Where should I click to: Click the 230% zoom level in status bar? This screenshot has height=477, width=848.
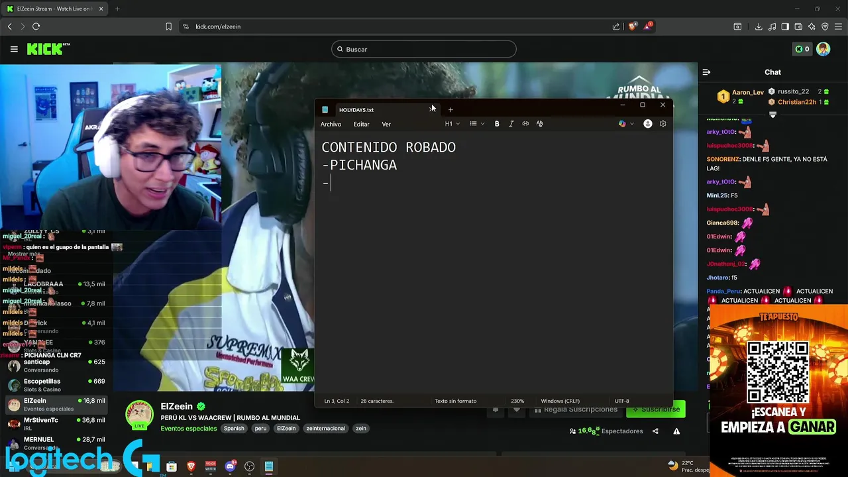pos(517,401)
